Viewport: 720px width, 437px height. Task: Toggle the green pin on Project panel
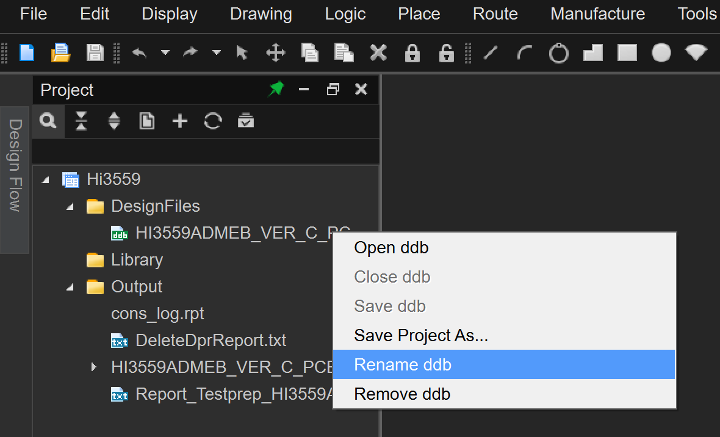tap(276, 90)
